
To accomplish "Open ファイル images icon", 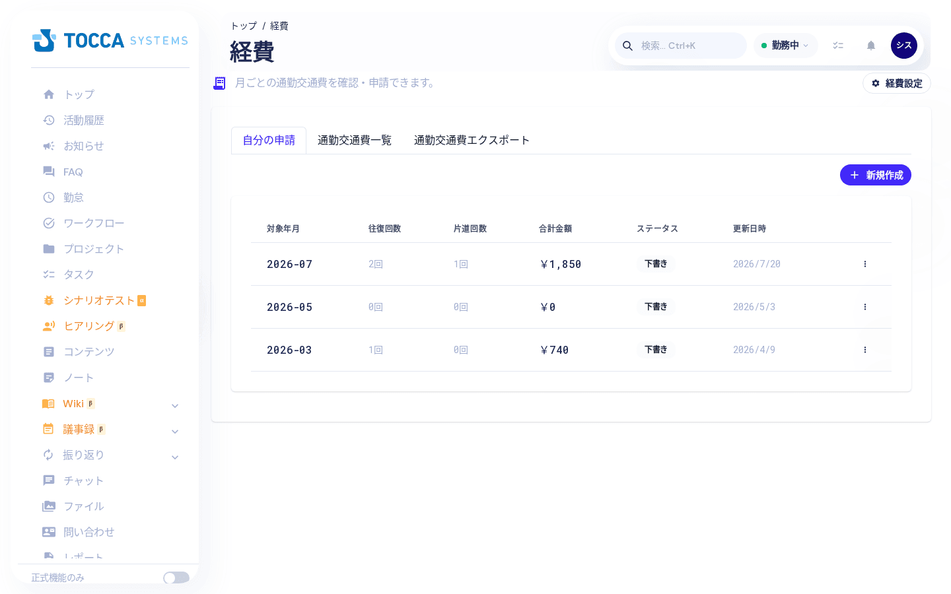I will click(49, 506).
